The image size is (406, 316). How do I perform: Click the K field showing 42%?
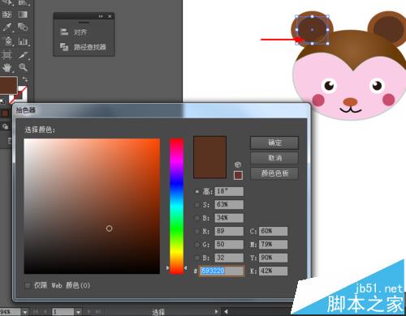pos(273,271)
